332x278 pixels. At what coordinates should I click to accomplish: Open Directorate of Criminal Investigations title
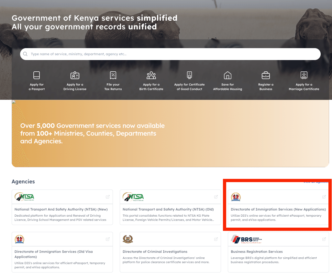coord(155,252)
